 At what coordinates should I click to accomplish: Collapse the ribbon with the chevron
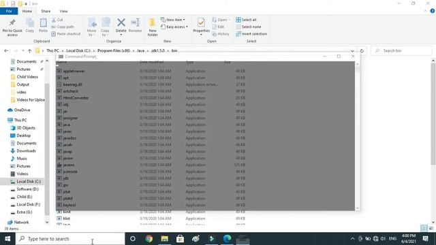[x=425, y=11]
